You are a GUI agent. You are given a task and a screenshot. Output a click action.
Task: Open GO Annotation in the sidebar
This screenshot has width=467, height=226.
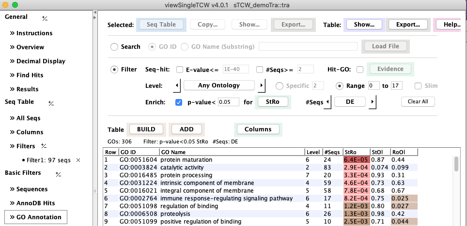[36, 217]
